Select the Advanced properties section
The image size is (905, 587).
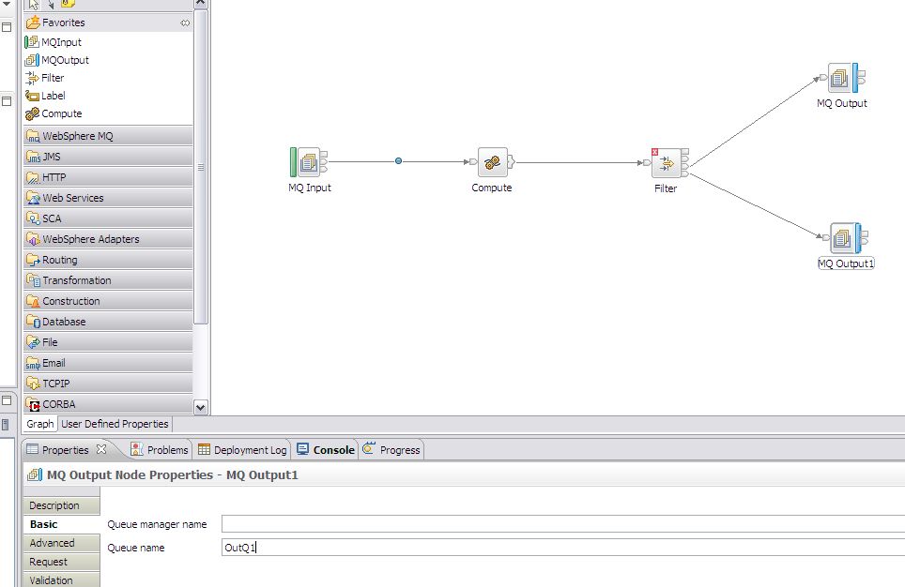coord(62,543)
